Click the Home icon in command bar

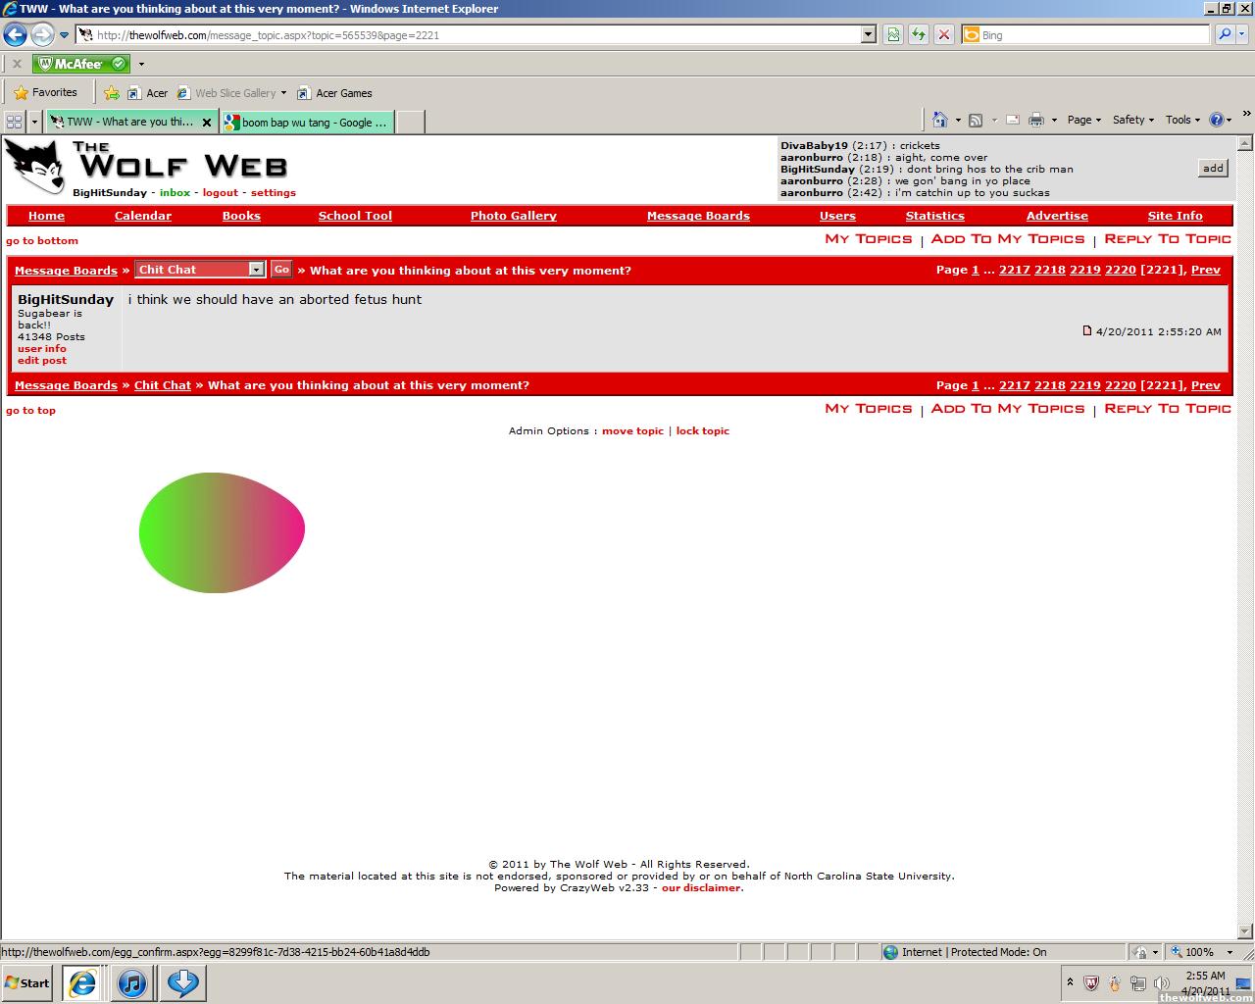click(939, 120)
